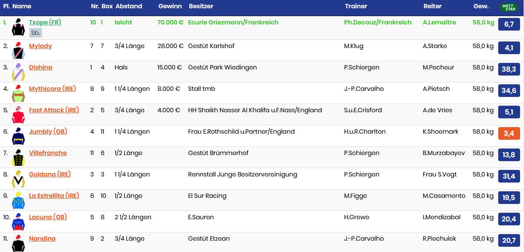This screenshot has width=524, height=252.
Task: Click Dishina's purple striped jockey silk
Action: [18, 72]
